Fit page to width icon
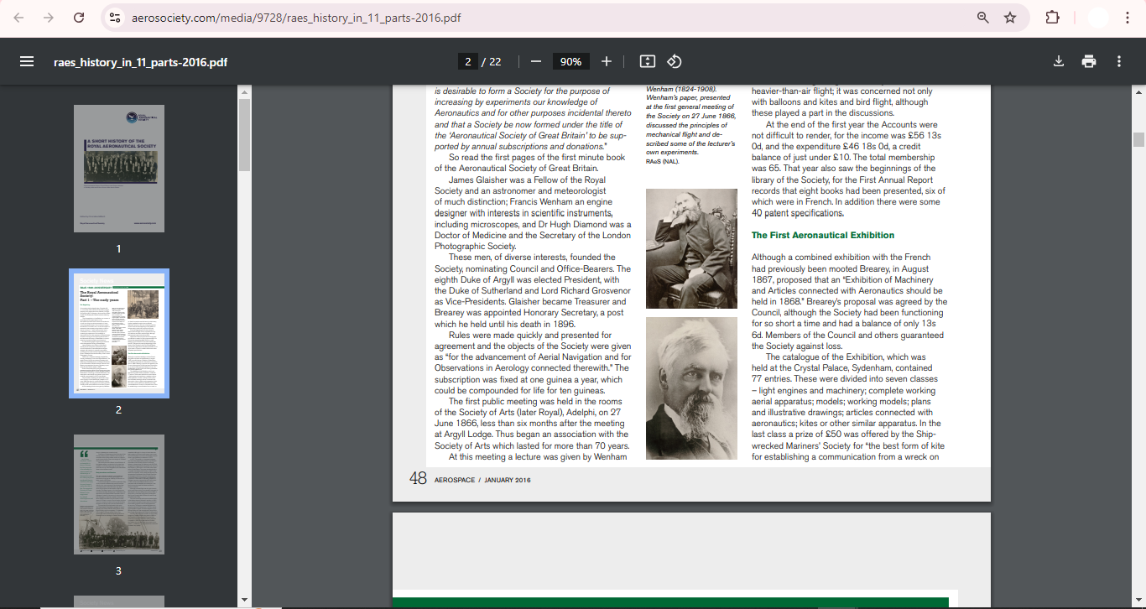 (x=647, y=61)
